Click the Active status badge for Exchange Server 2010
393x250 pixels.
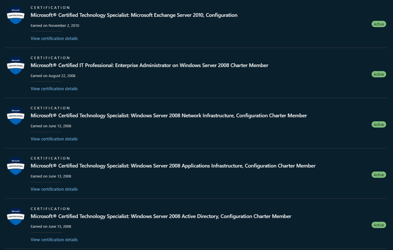tap(379, 24)
